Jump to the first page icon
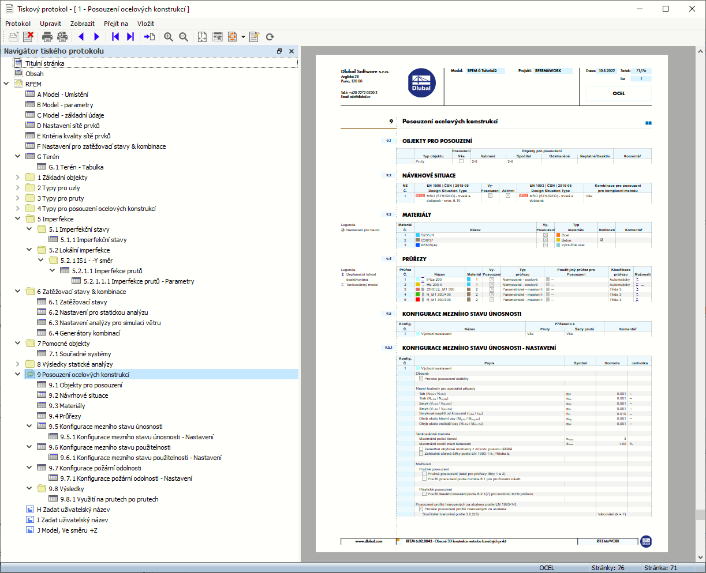The height and width of the screenshot is (573, 706). click(x=115, y=37)
